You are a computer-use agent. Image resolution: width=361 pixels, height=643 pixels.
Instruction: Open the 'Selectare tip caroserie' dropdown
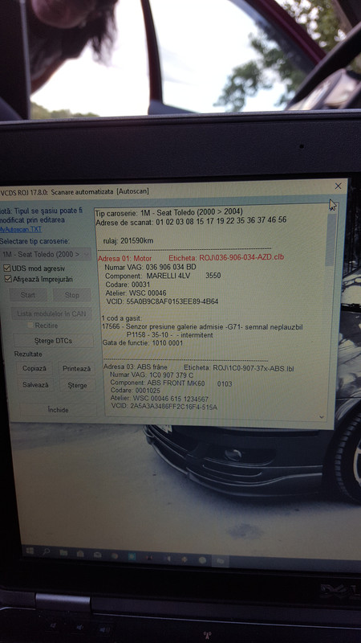click(45, 254)
